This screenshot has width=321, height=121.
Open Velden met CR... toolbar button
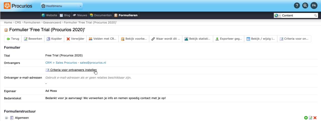point(103,39)
